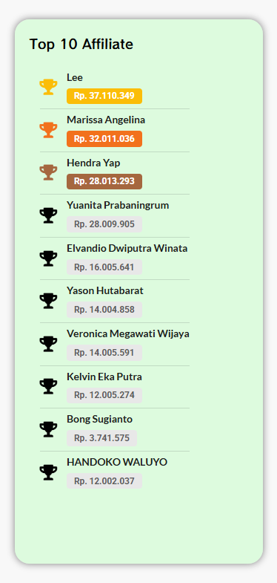Click the gold trophy icon beside Lee
The image size is (277, 583).
[49, 87]
